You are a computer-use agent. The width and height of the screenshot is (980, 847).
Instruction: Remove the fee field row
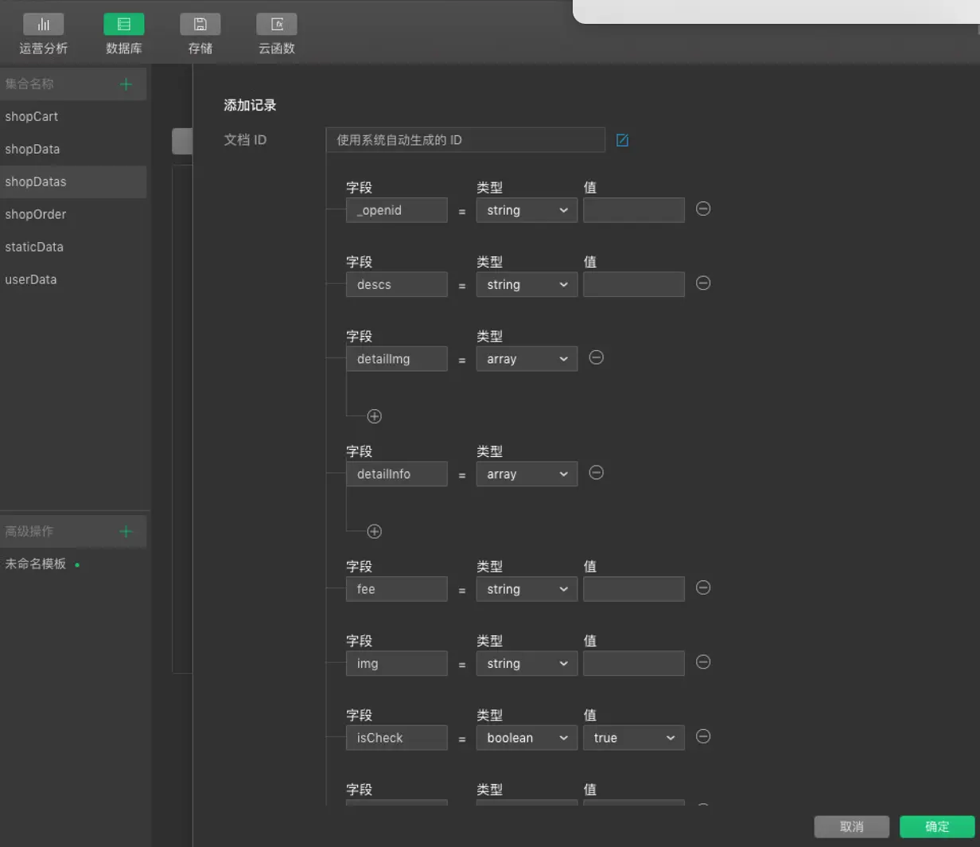click(x=703, y=587)
